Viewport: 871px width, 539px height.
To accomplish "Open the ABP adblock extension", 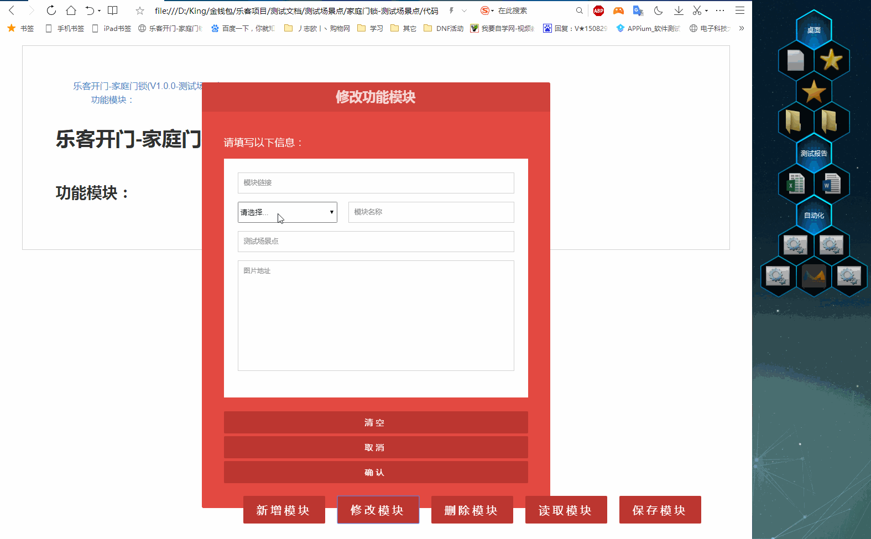I will (598, 11).
